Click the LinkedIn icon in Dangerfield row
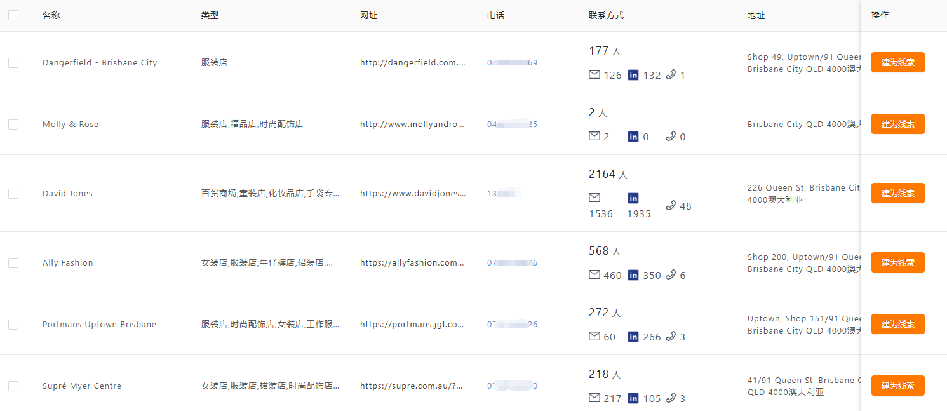Screen dimensions: 947x411 [x=633, y=75]
